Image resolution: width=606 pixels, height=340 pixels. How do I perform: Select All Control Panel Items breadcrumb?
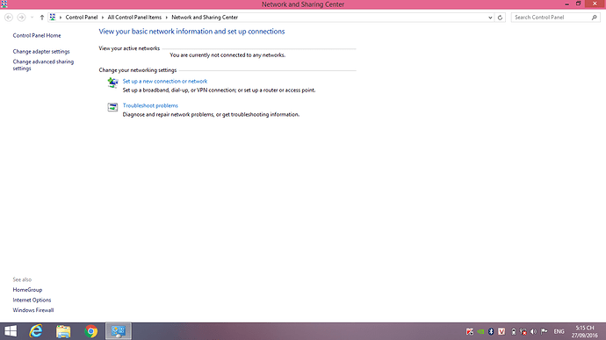(134, 18)
